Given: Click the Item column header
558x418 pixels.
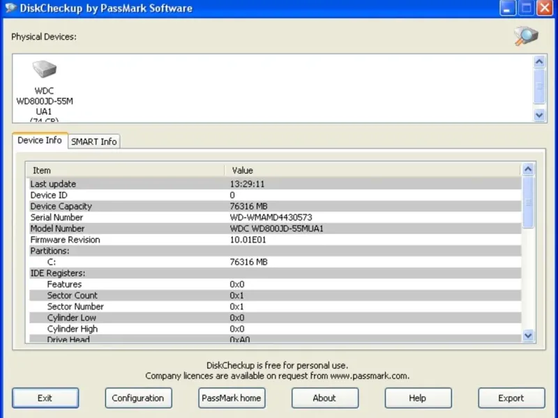Looking at the screenshot, I should (x=126, y=170).
